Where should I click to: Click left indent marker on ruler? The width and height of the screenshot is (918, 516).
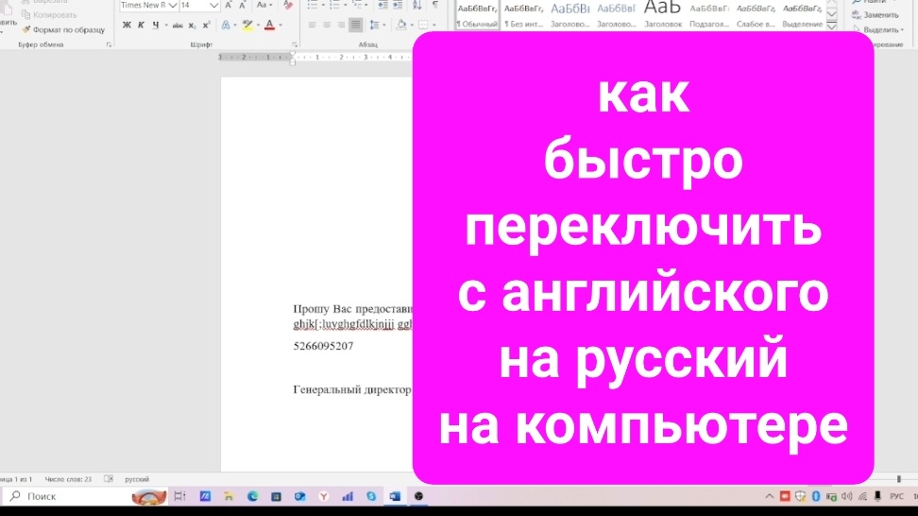coord(293,61)
